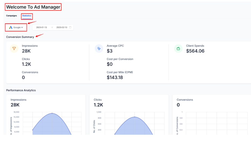Click the orange funnel icon beside Impressions
This screenshot has height=144, width=251.
click(14, 49)
